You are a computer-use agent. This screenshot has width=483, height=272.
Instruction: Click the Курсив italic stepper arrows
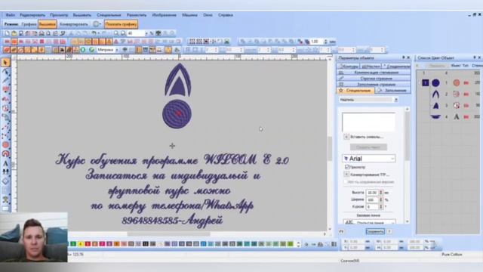(381, 206)
